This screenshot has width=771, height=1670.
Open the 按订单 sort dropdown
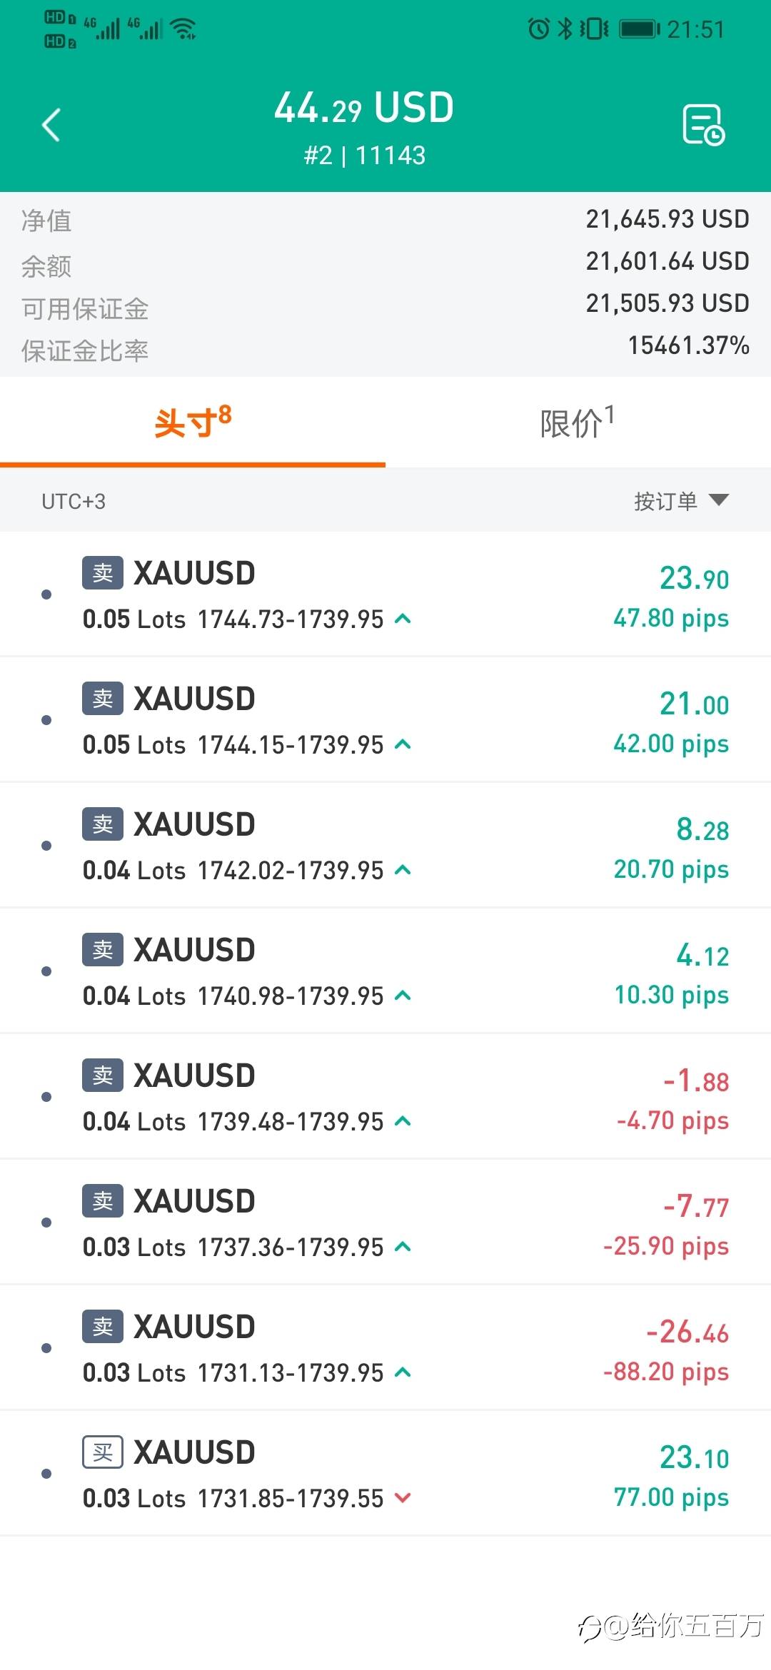click(x=680, y=501)
